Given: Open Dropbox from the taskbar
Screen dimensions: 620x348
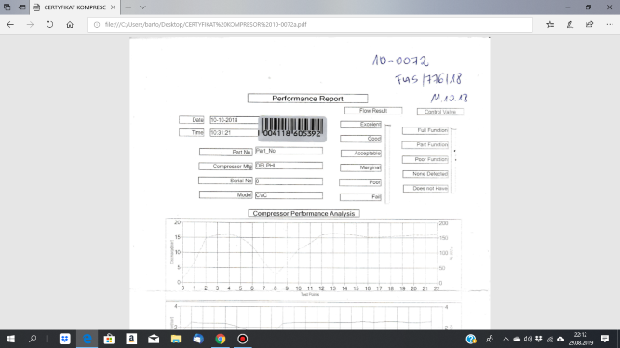Looking at the screenshot, I should tap(65, 339).
